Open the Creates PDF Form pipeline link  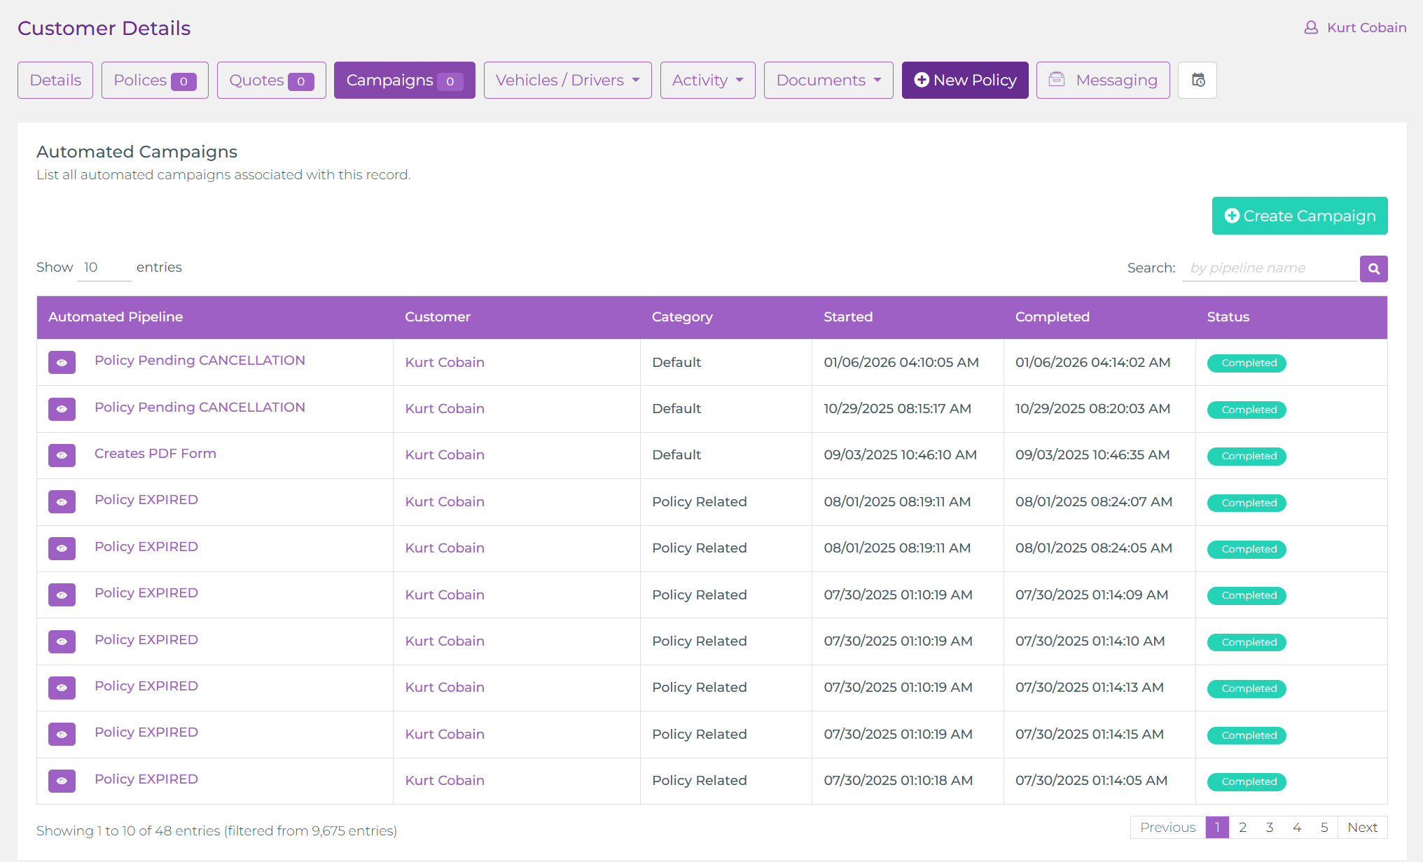155,454
